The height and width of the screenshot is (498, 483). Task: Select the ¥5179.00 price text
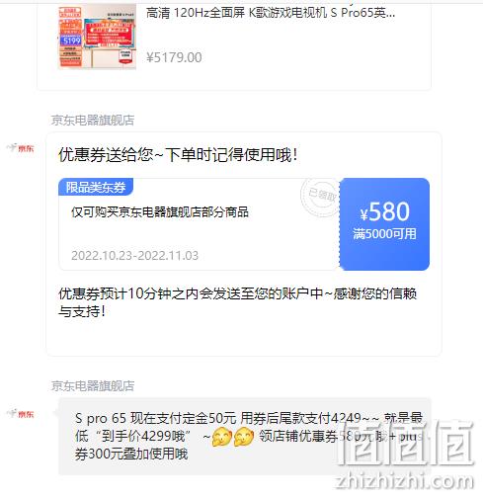pyautogui.click(x=174, y=57)
